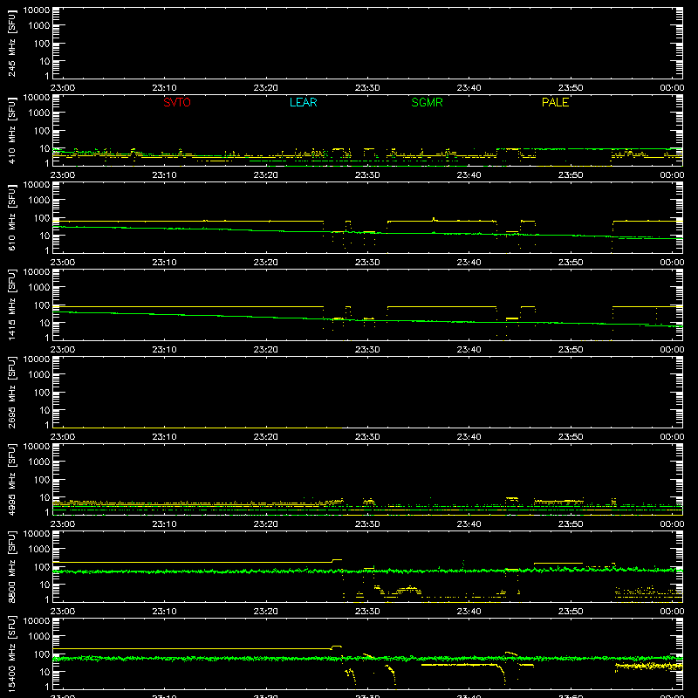The image size is (698, 698).
Task: Click the 100 tick on 8800 MHz axis
Action: click(42, 567)
